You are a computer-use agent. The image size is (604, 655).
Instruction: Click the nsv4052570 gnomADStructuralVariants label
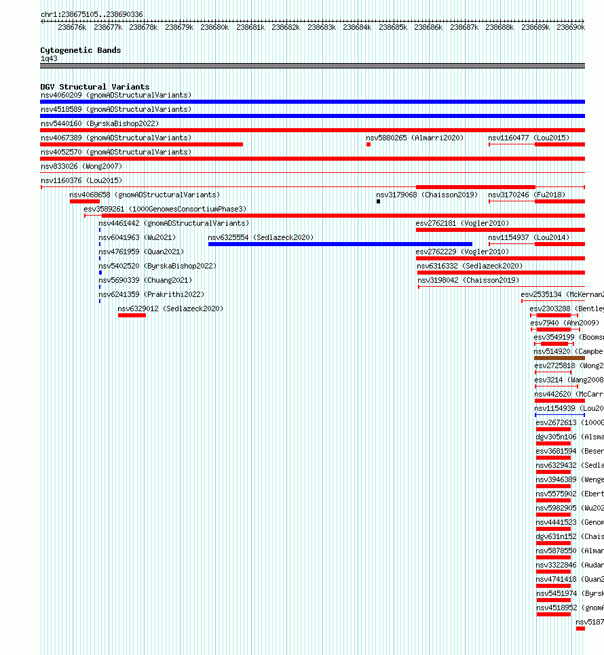coord(116,152)
